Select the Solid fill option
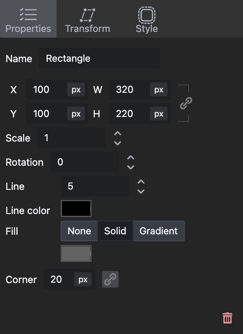Screen dimensions: 243x334 (115, 231)
